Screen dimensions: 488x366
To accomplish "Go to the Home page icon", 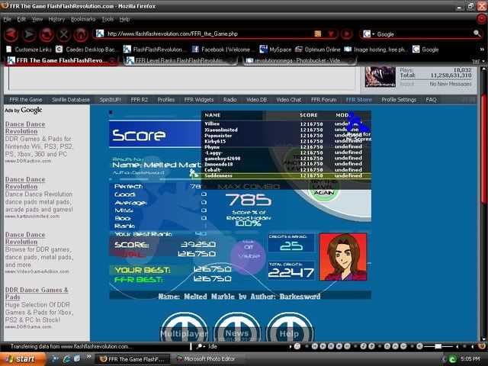I will [x=81, y=34].
